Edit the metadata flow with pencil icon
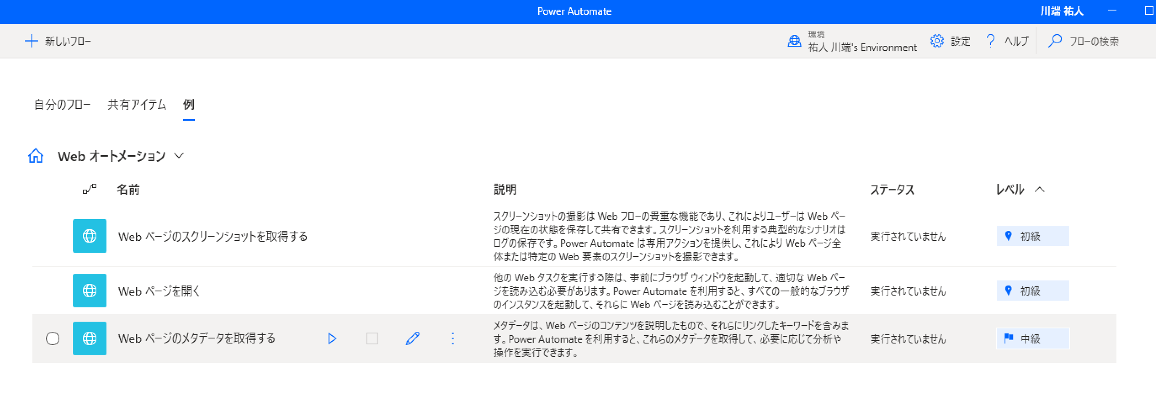This screenshot has height=415, width=1156. click(412, 338)
